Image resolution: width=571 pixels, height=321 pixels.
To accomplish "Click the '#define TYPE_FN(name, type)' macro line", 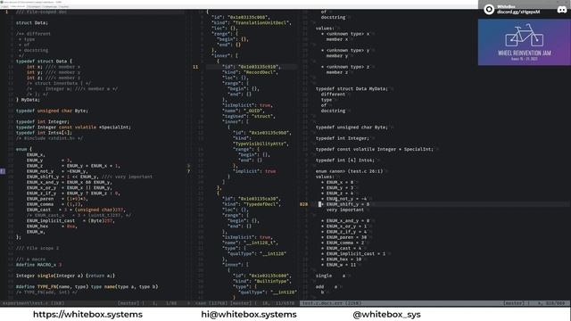I will [87, 286].
